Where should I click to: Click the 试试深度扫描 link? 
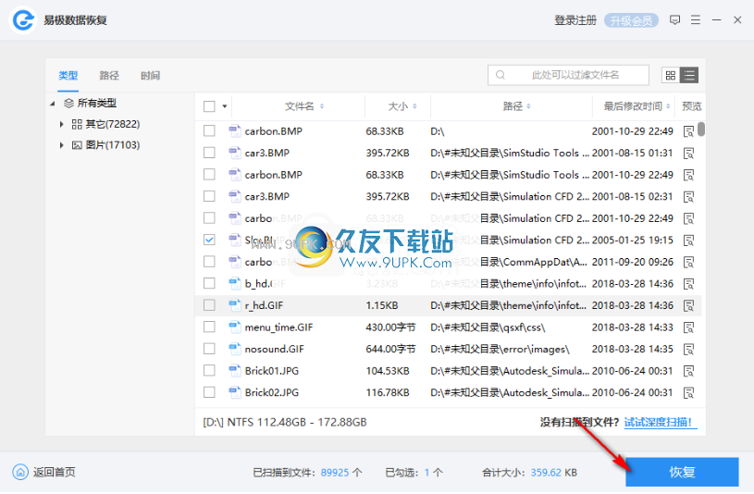pos(660,423)
